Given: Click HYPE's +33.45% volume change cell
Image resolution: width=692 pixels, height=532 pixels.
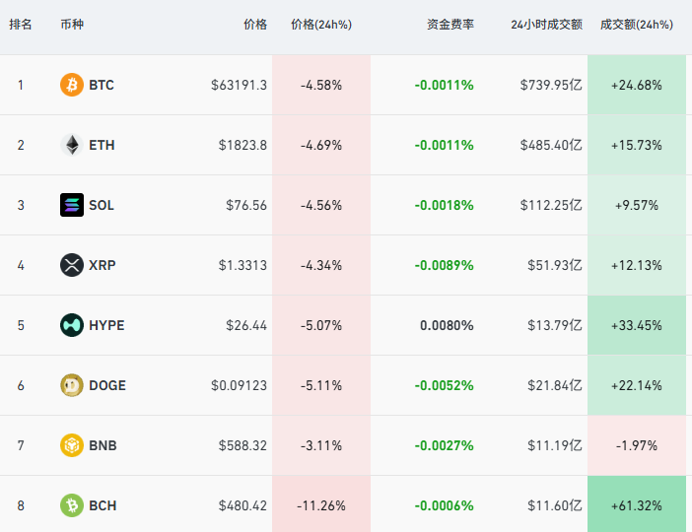Looking at the screenshot, I should tap(637, 325).
